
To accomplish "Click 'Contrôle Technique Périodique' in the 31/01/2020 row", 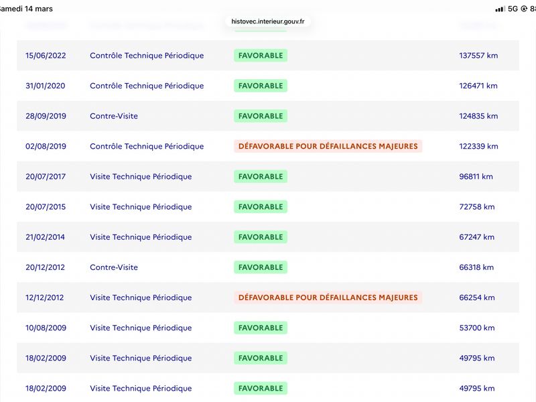I will [x=147, y=86].
